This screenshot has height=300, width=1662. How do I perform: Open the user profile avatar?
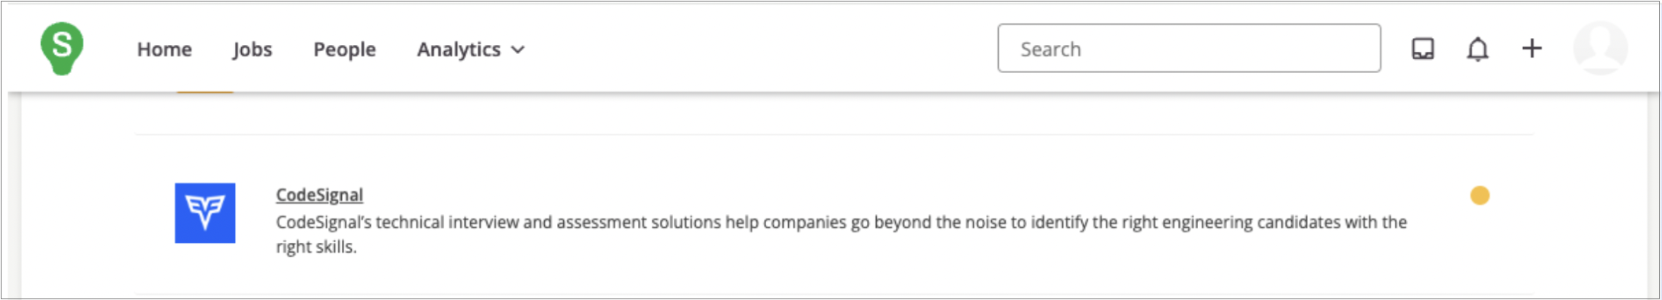click(x=1600, y=48)
